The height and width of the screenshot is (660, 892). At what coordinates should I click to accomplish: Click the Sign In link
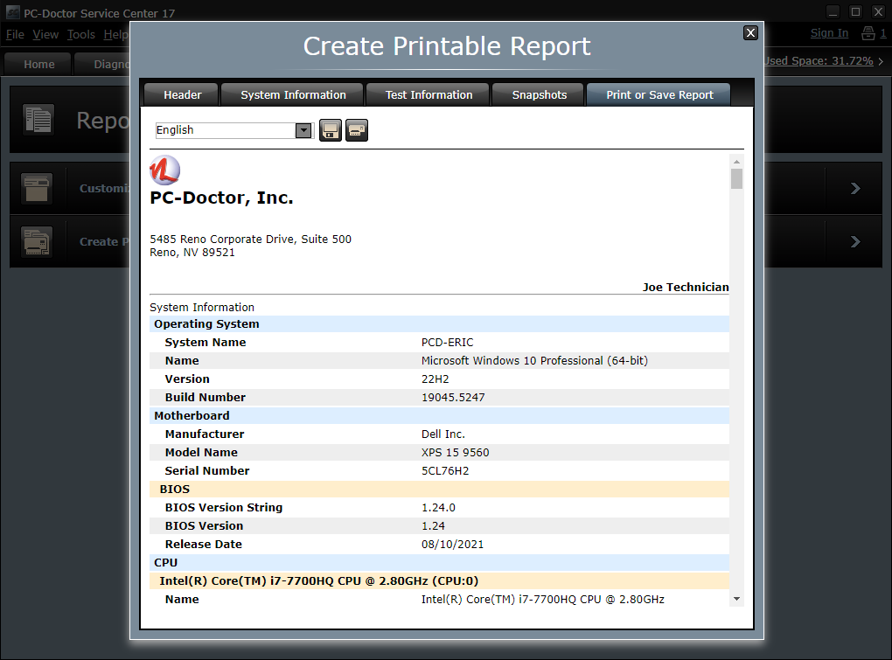pyautogui.click(x=829, y=32)
